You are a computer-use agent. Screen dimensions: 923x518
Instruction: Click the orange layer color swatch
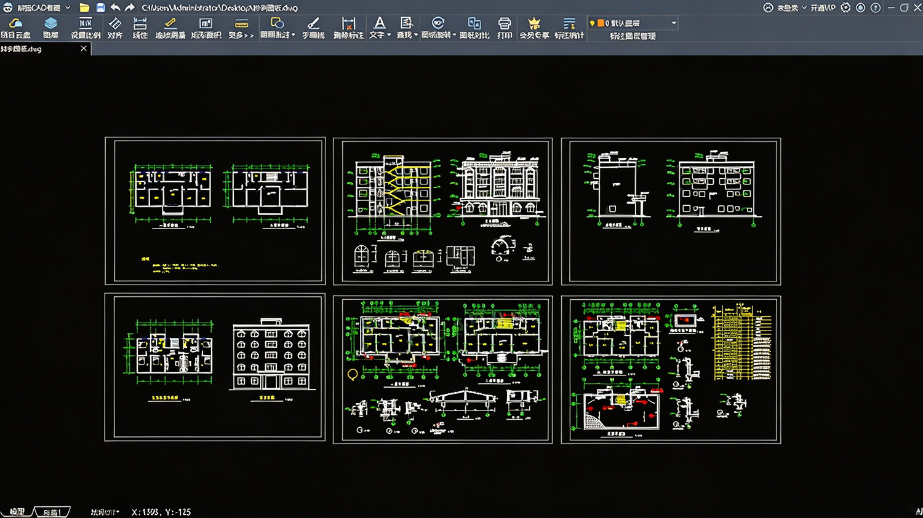point(601,23)
